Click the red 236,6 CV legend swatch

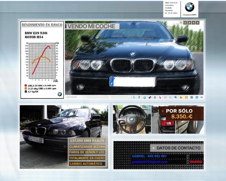click(26, 85)
